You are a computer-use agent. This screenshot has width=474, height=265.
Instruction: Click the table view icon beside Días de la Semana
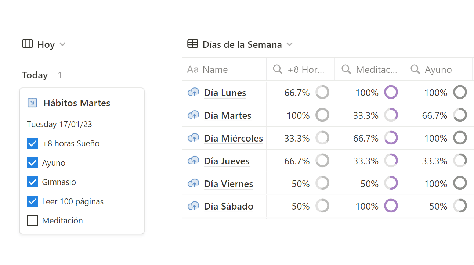(192, 44)
